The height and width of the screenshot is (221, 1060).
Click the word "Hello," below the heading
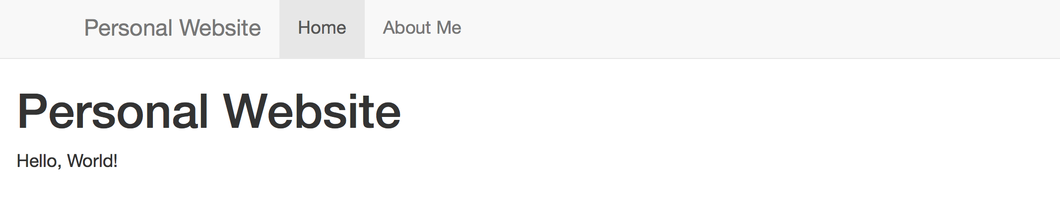click(x=39, y=161)
